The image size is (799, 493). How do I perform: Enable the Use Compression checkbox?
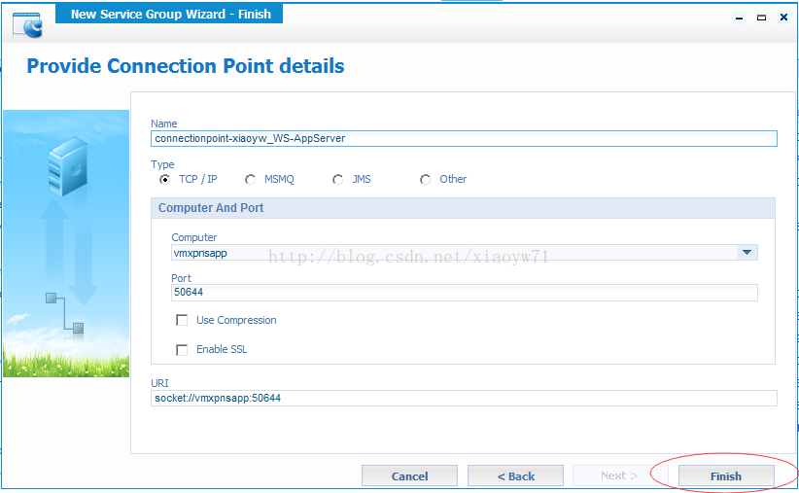coord(182,320)
